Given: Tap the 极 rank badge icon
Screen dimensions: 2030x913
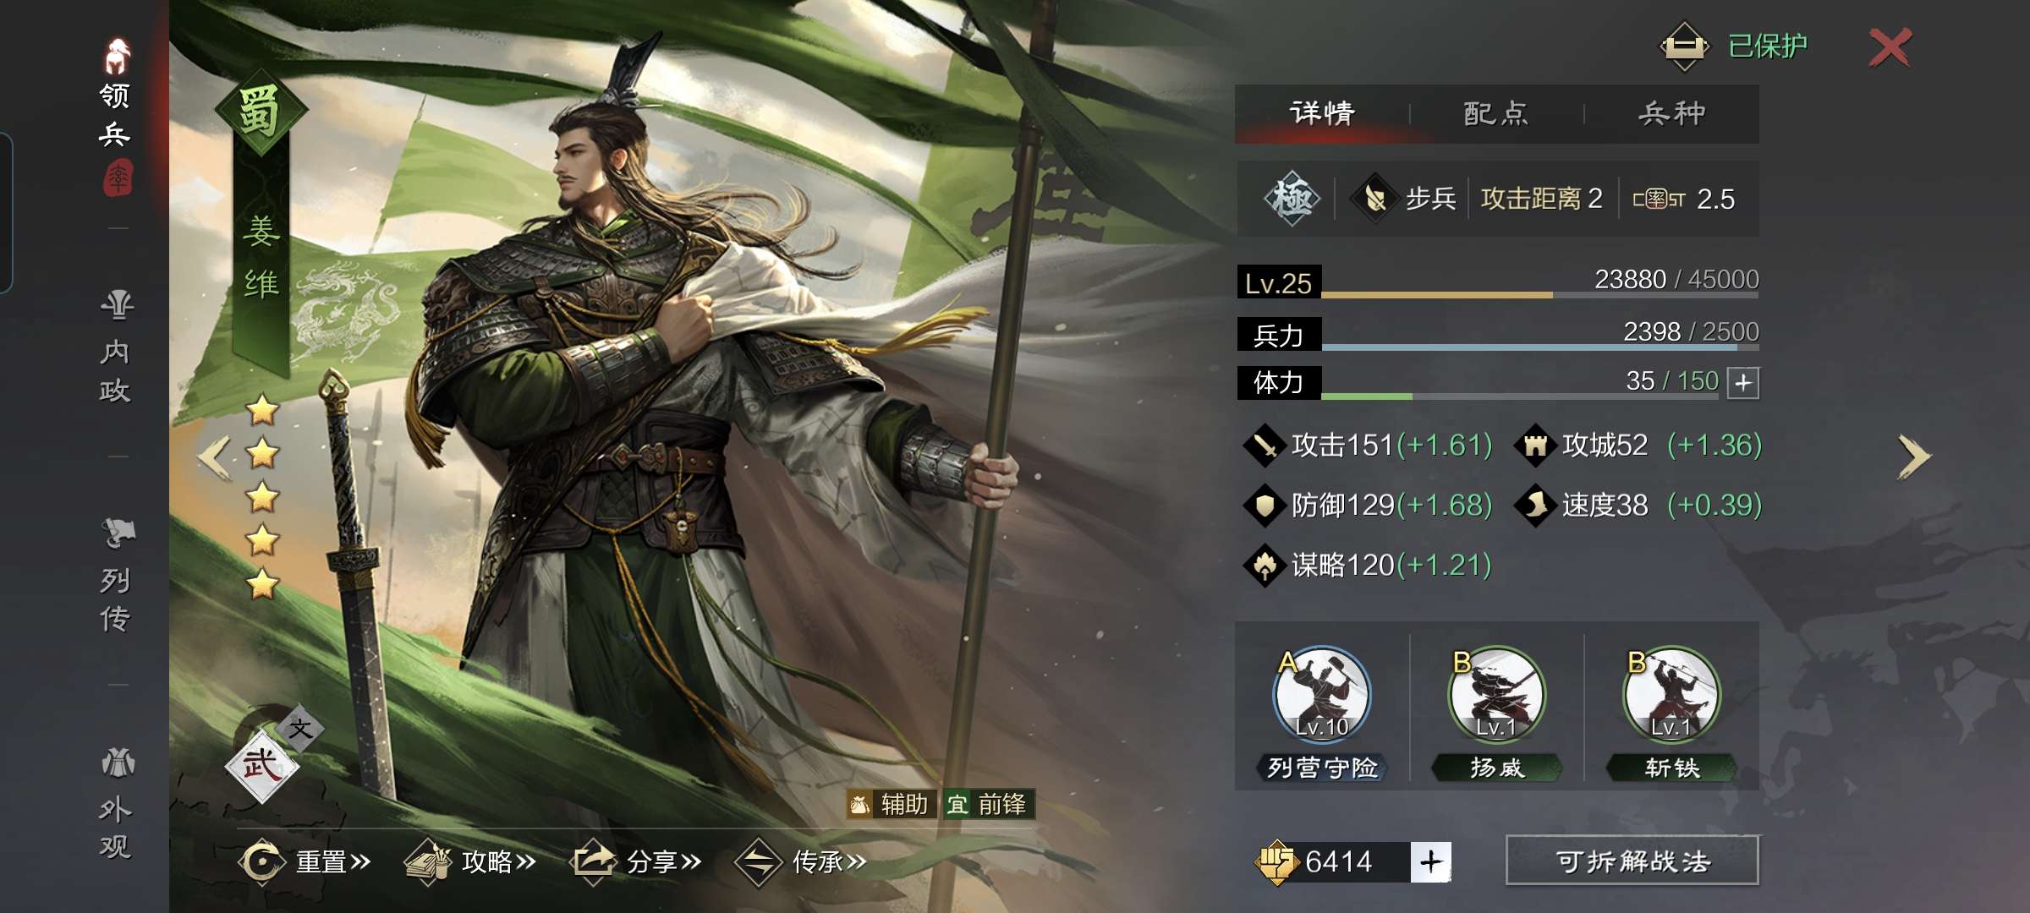Looking at the screenshot, I should 1292,199.
